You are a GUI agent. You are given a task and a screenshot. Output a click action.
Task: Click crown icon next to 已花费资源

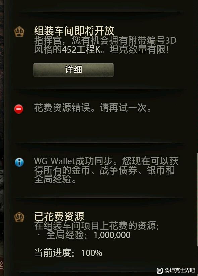[x=19, y=217]
